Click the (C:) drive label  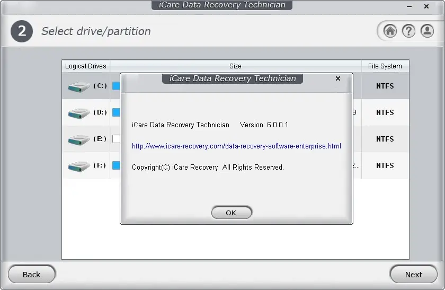(x=100, y=86)
